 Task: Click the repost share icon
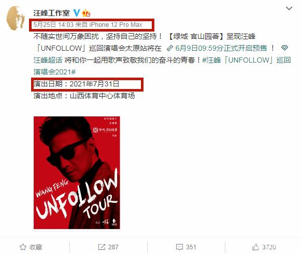point(102,247)
